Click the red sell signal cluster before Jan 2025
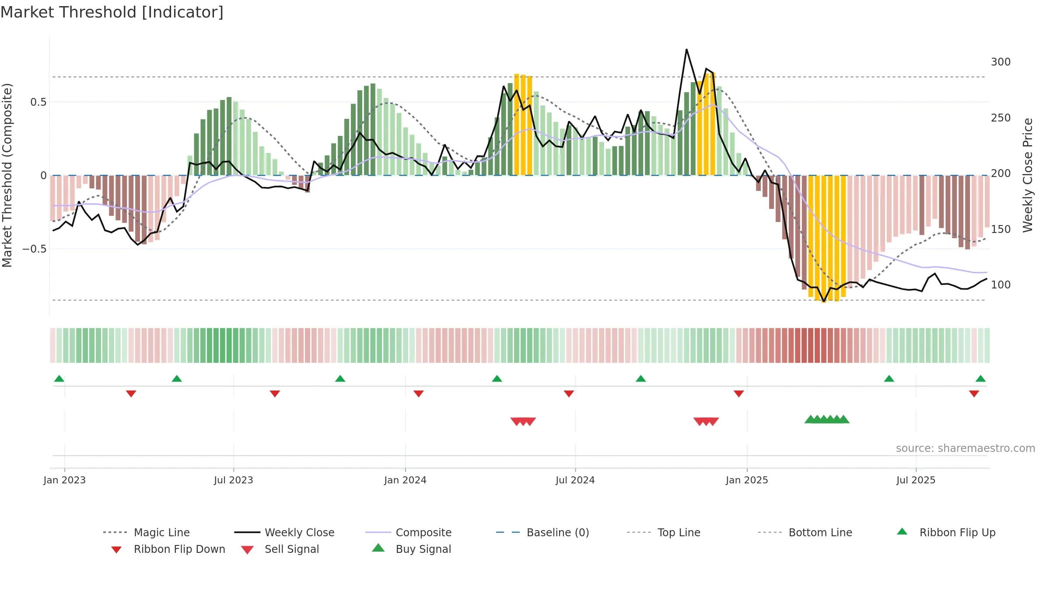This screenshot has height=590, width=1050. coord(706,421)
